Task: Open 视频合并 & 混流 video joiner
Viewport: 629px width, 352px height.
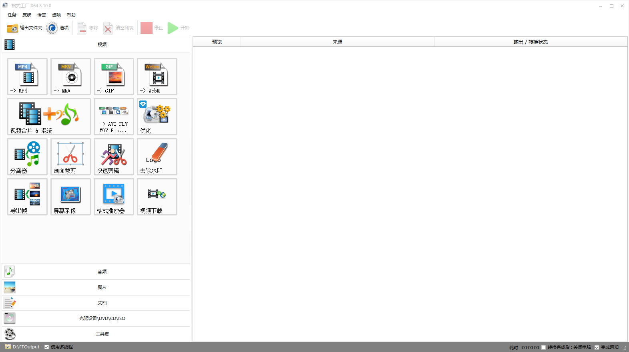Action: pyautogui.click(x=49, y=117)
